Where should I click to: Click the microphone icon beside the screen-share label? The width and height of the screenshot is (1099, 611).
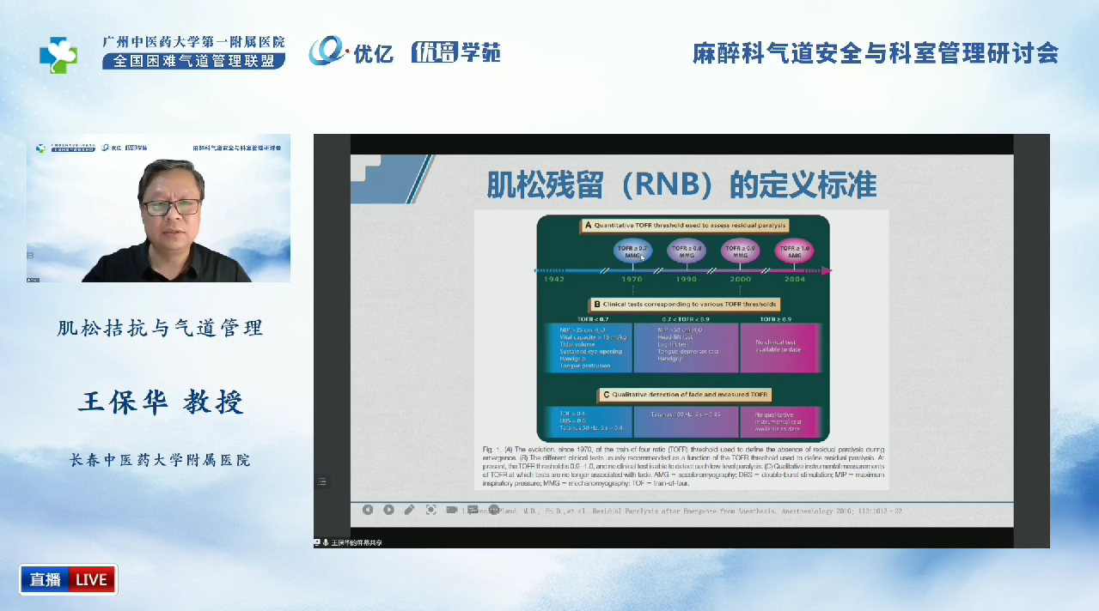point(326,542)
